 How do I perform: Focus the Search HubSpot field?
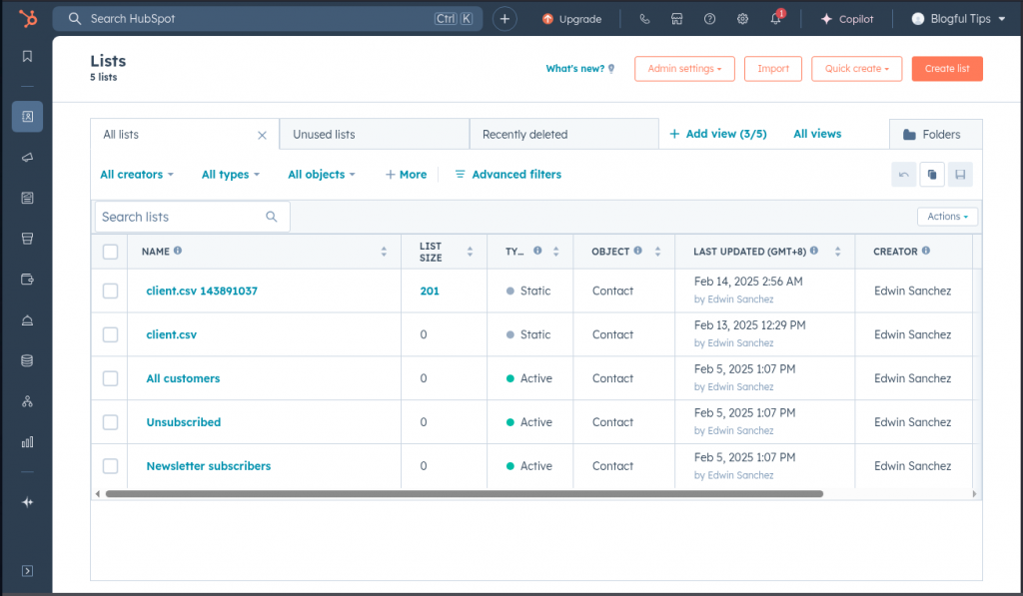[268, 19]
